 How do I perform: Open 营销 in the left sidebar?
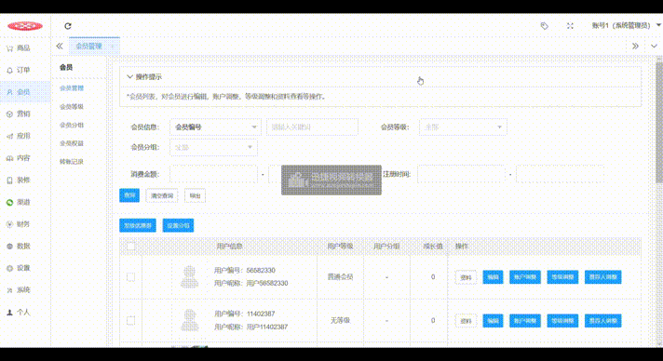tap(19, 114)
